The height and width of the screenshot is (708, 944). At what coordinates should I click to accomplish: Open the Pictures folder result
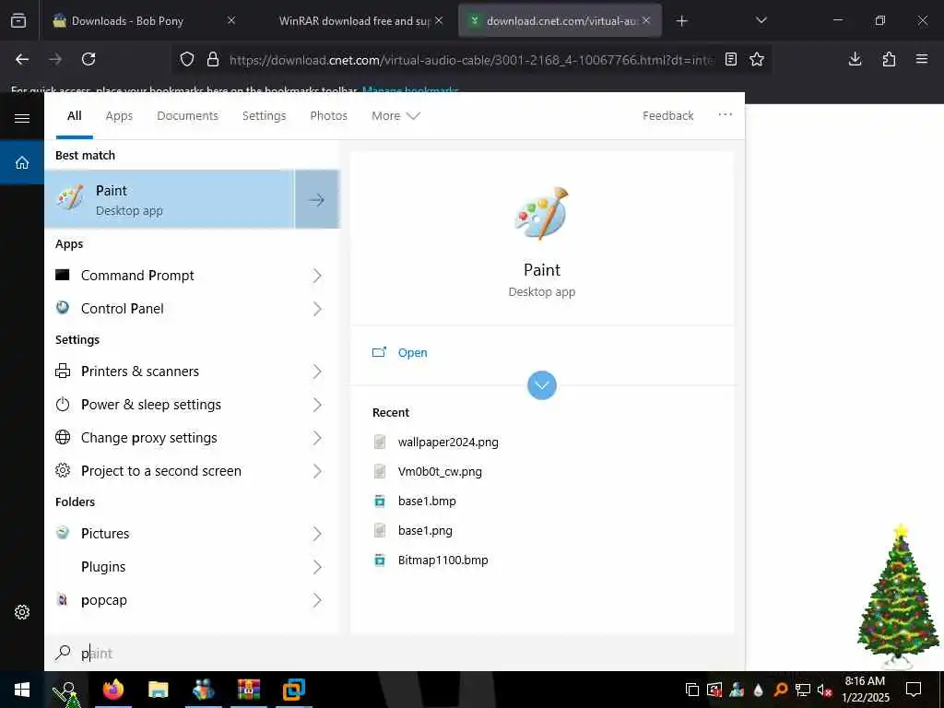105,534
